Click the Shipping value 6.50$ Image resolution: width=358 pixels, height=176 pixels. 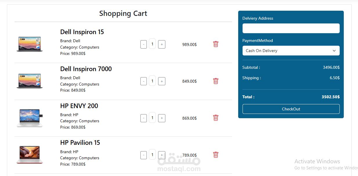[335, 78]
